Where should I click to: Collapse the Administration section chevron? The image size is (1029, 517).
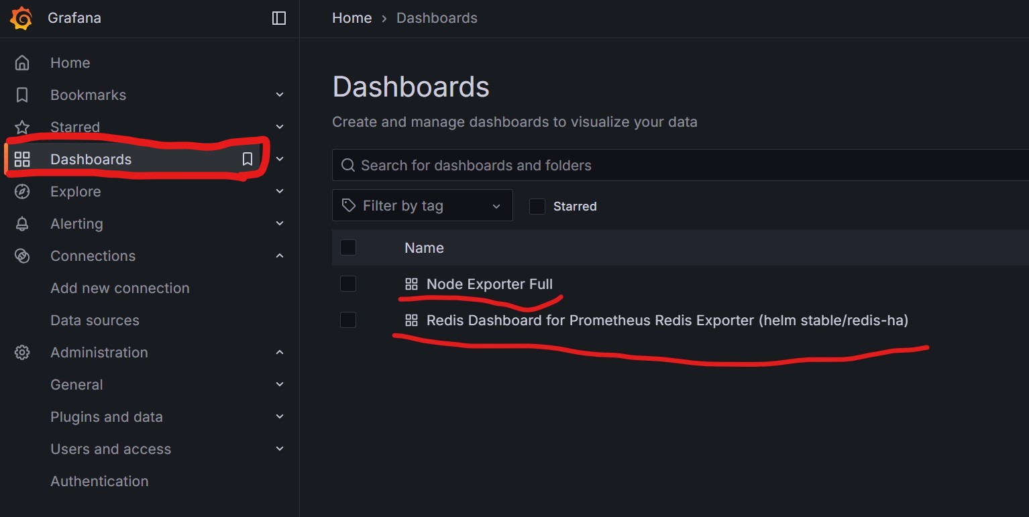[x=280, y=353]
